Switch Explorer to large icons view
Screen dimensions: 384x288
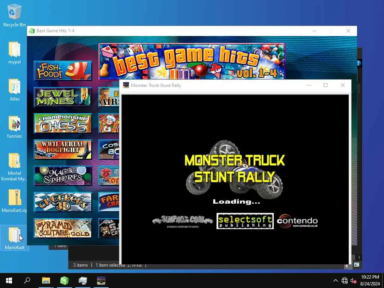click(x=357, y=264)
